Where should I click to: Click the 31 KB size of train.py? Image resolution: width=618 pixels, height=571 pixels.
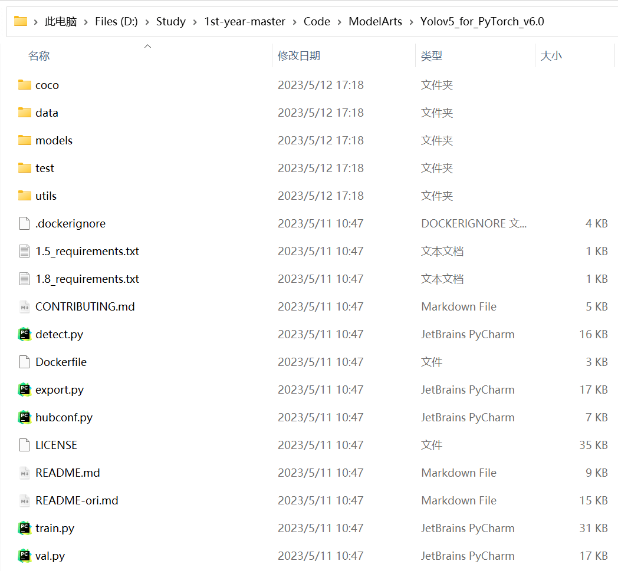click(593, 528)
